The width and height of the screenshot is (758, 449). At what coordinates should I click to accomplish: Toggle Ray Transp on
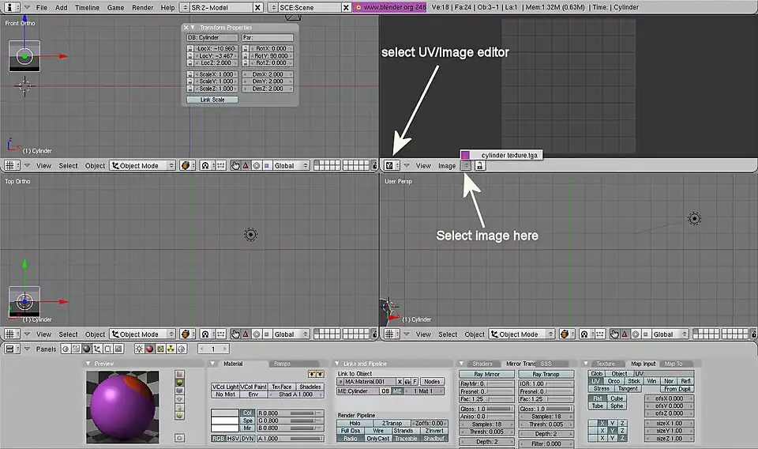click(546, 374)
